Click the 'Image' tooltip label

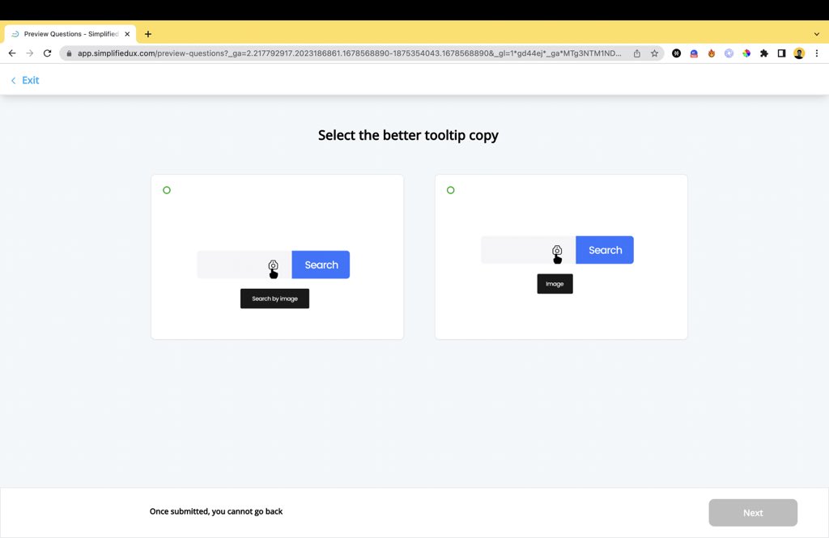click(555, 284)
